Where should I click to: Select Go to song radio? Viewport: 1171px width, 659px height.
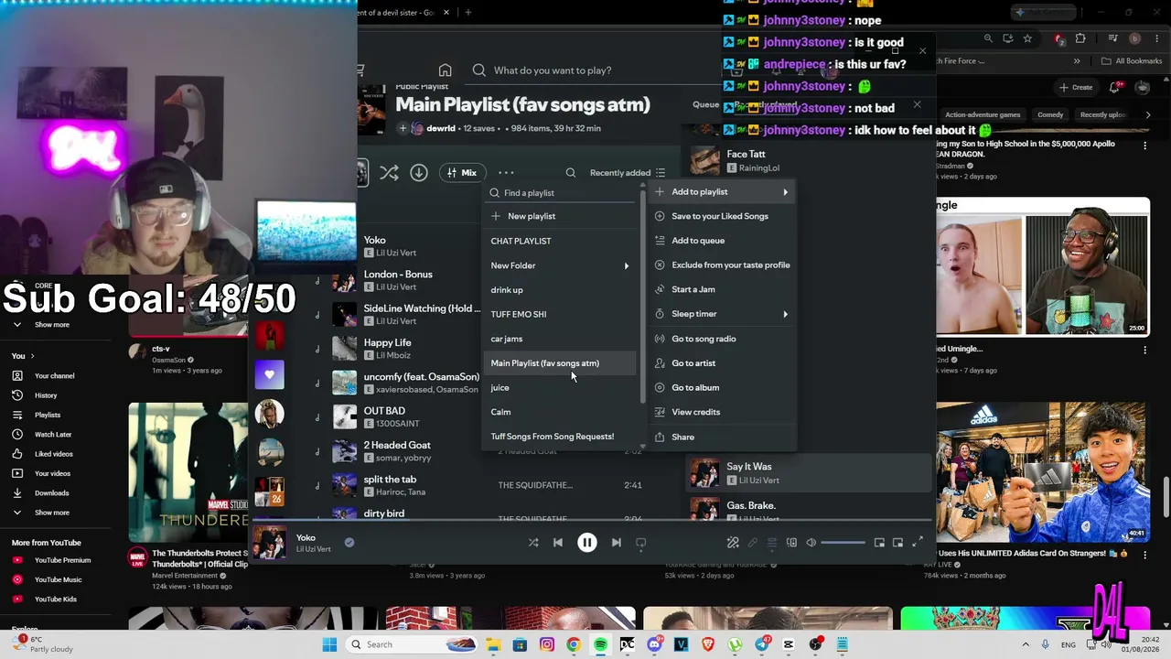[x=704, y=339]
